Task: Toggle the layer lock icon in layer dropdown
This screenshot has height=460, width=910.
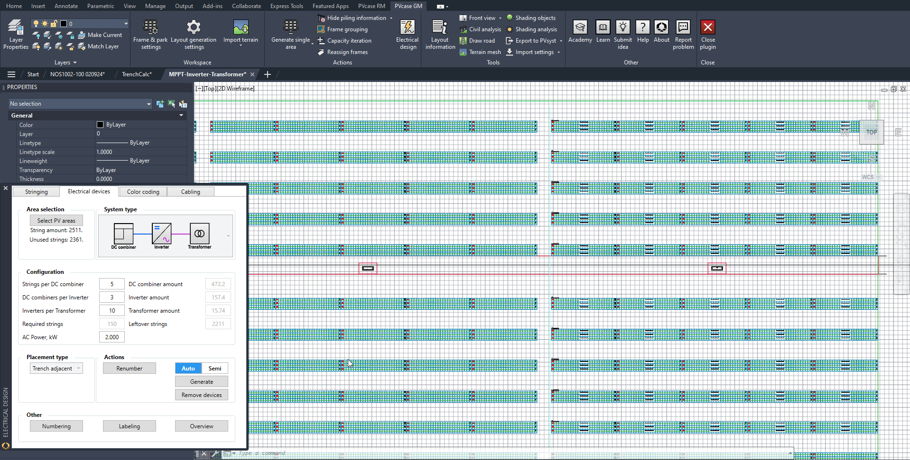Action: point(54,24)
